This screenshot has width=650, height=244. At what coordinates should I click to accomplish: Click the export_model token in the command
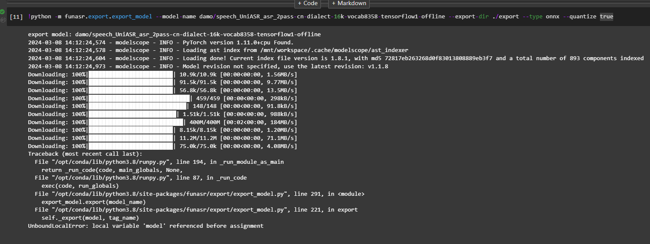coord(132,17)
